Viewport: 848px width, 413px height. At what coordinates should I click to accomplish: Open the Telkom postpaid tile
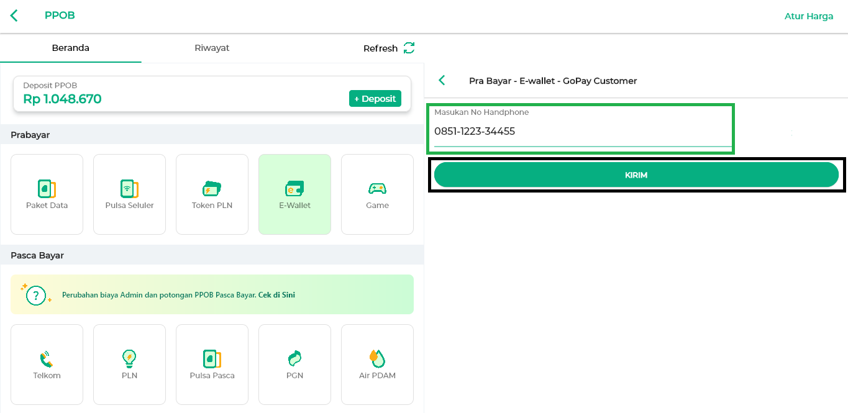pyautogui.click(x=47, y=365)
